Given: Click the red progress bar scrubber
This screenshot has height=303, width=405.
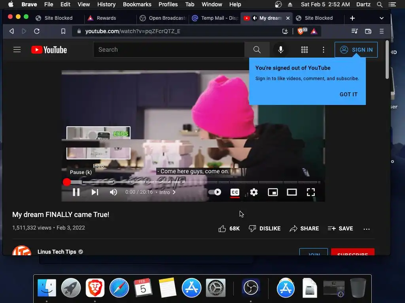Looking at the screenshot, I should 66,182.
